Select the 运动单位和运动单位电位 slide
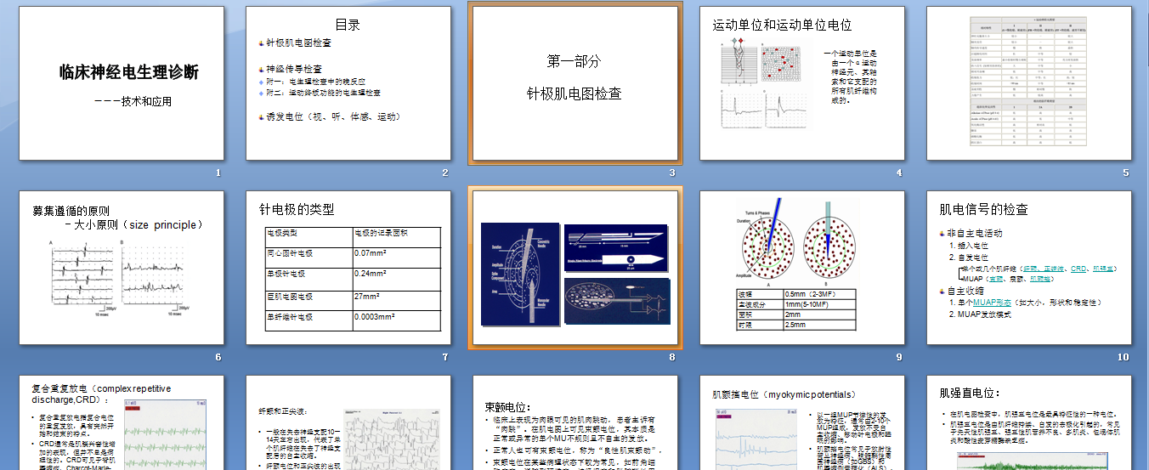The image size is (1149, 470). tap(801, 83)
